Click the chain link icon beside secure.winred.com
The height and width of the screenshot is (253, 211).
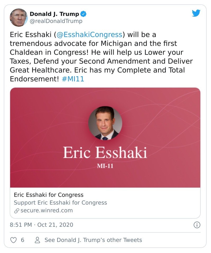pyautogui.click(x=17, y=211)
